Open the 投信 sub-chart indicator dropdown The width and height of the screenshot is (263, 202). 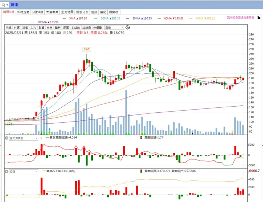pyautogui.click(x=23, y=172)
